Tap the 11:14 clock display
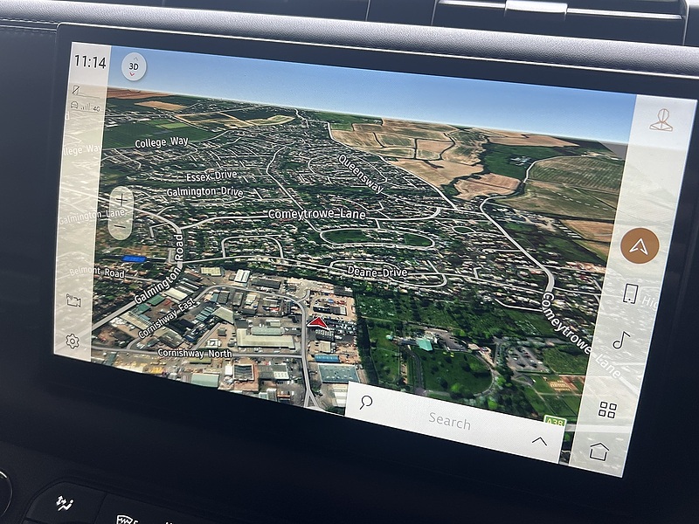Screen dimensions: 699x524 tap(89, 62)
